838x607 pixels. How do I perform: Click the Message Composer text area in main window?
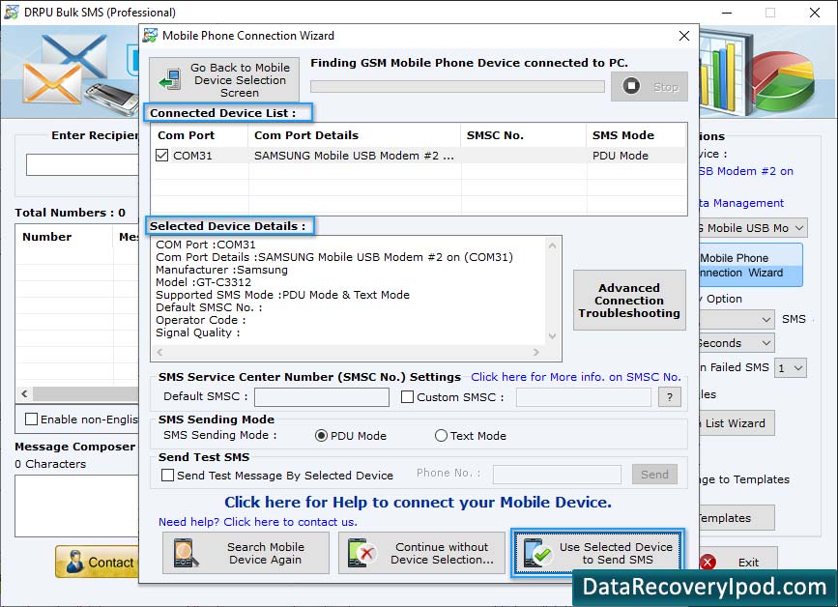tap(77, 506)
